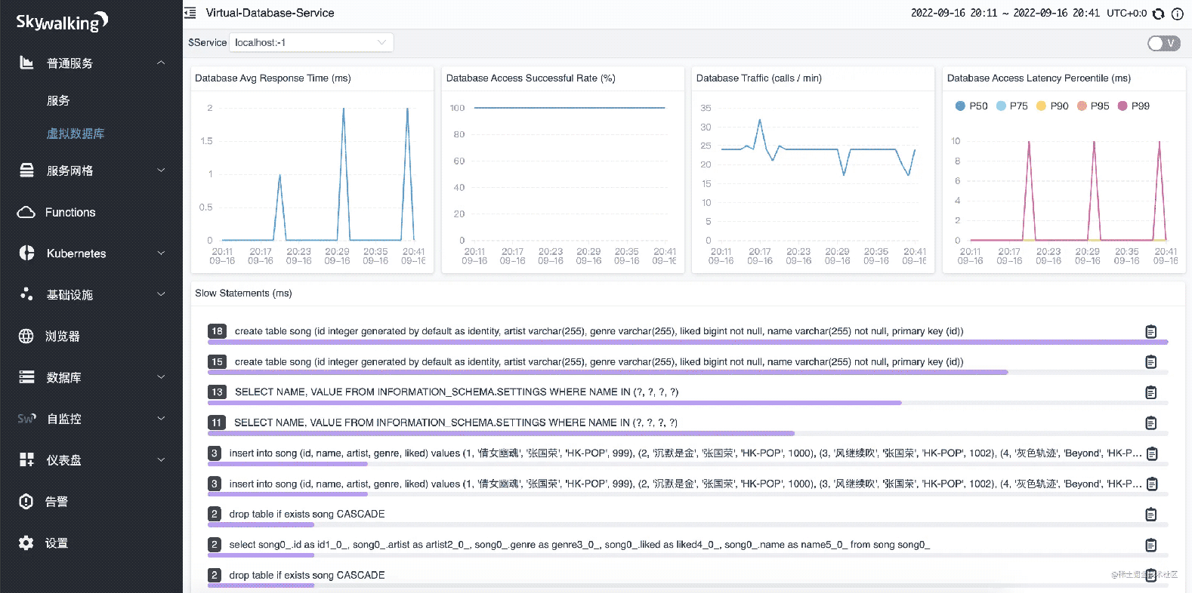Toggle P99 series in latency legend

[1134, 106]
